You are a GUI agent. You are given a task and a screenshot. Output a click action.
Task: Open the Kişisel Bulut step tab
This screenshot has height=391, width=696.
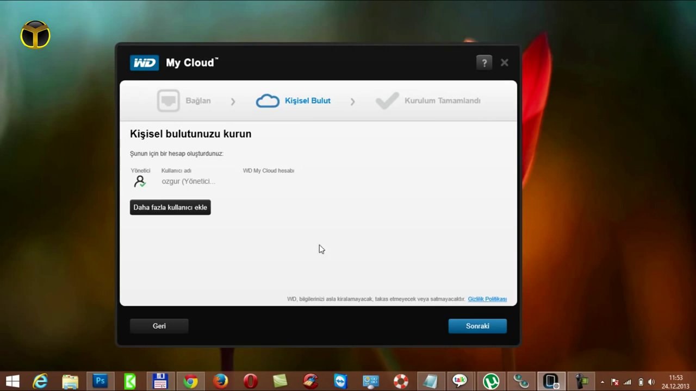coord(308,101)
